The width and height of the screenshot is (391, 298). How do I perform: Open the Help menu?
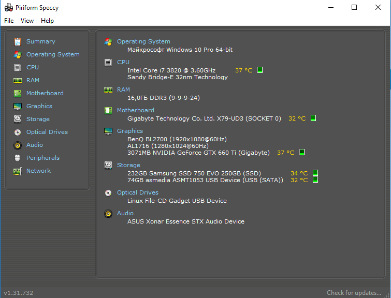(x=47, y=21)
